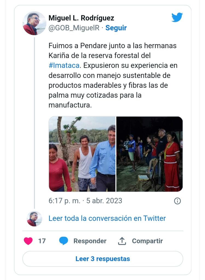Click the circled info icon

[177, 201]
